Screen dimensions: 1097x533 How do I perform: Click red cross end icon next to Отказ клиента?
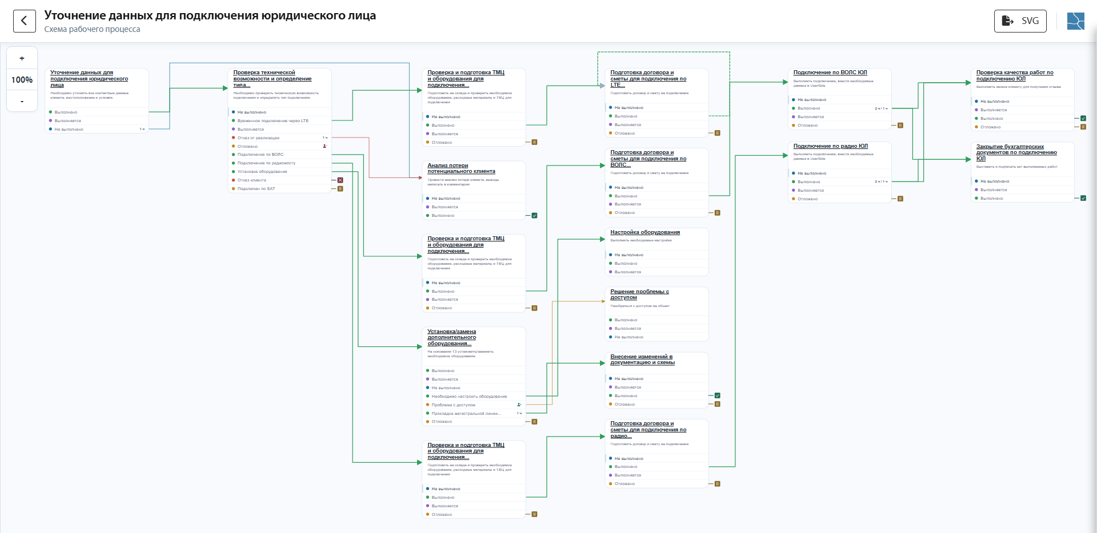coord(341,180)
